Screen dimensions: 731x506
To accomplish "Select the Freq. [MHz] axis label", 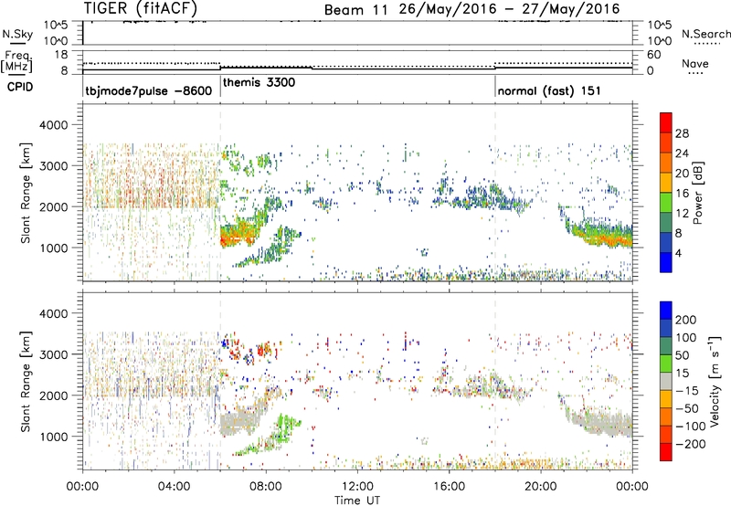I will (x=16, y=62).
